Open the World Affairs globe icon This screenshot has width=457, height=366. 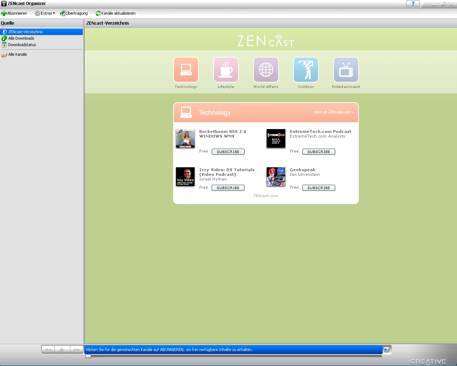(x=266, y=70)
